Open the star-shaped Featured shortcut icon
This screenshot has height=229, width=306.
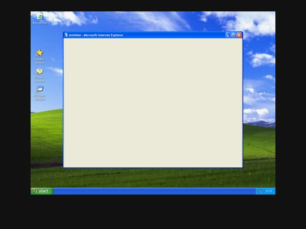40,53
